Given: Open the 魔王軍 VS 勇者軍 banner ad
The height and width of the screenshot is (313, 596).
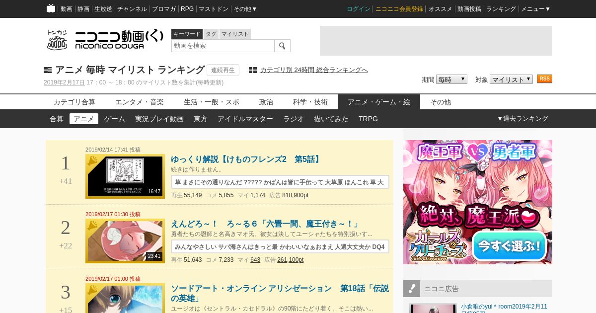Looking at the screenshot, I should tap(478, 202).
